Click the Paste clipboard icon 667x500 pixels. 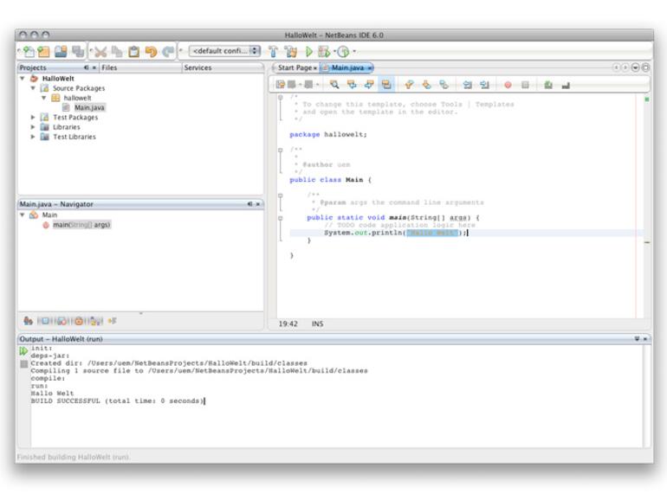pyautogui.click(x=135, y=49)
